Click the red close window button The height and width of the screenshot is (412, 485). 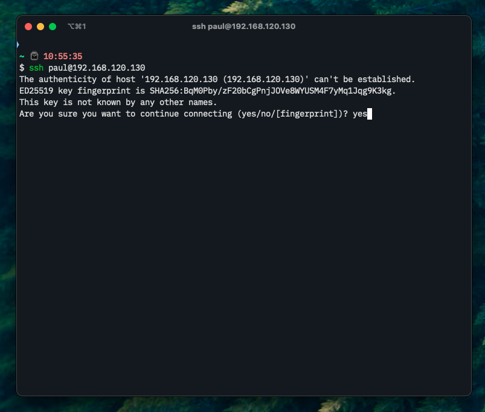point(28,27)
